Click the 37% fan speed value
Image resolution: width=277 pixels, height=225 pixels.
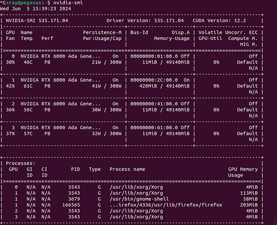pyautogui.click(x=10, y=134)
